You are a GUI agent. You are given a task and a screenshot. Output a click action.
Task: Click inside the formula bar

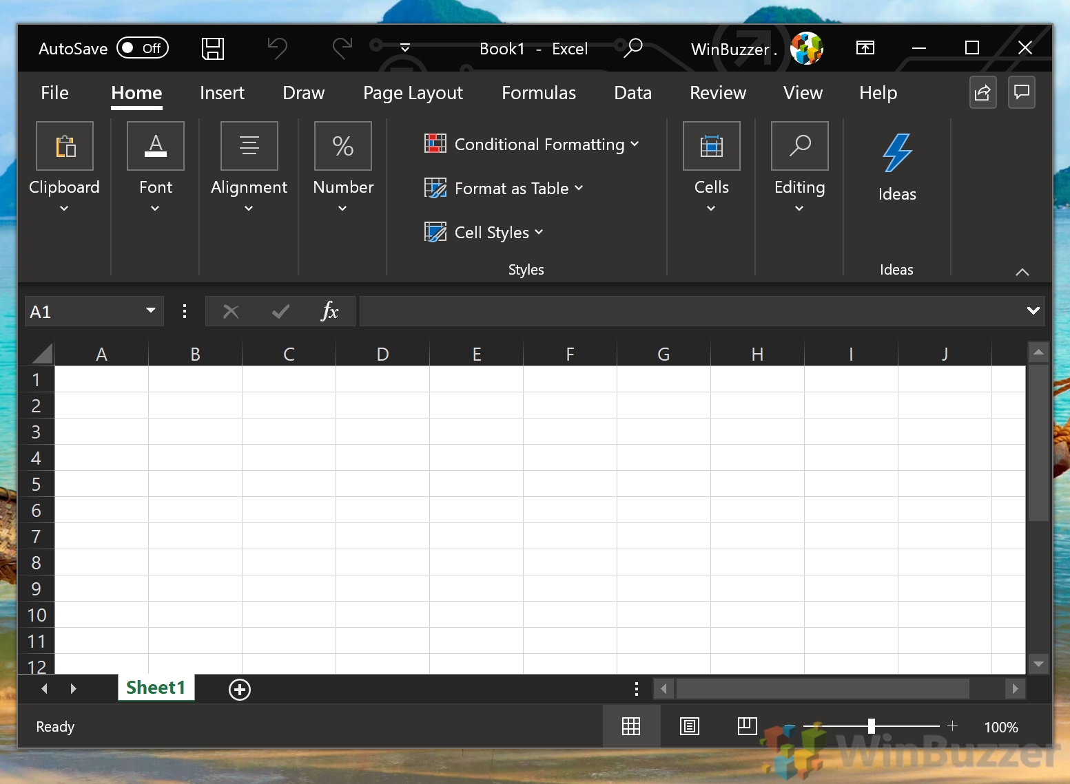690,311
